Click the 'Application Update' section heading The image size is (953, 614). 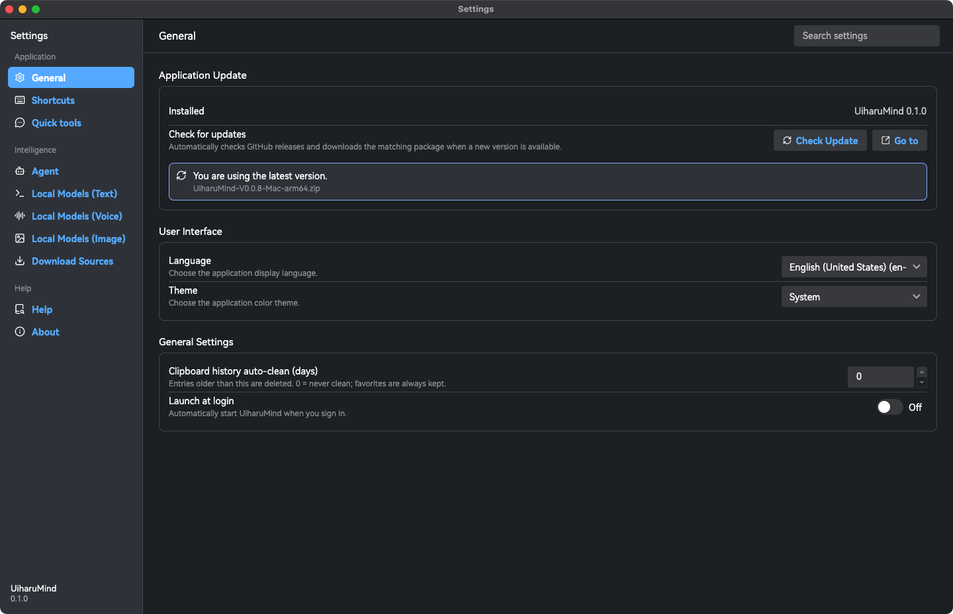[203, 75]
